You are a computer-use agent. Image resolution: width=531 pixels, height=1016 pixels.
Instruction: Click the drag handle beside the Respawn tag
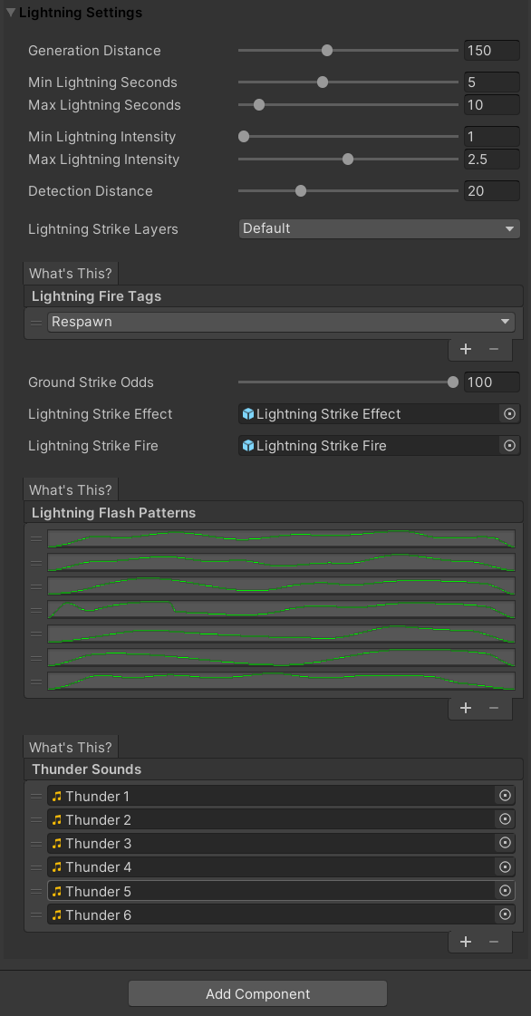point(34,321)
